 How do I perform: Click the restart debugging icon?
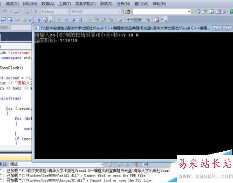80,20
